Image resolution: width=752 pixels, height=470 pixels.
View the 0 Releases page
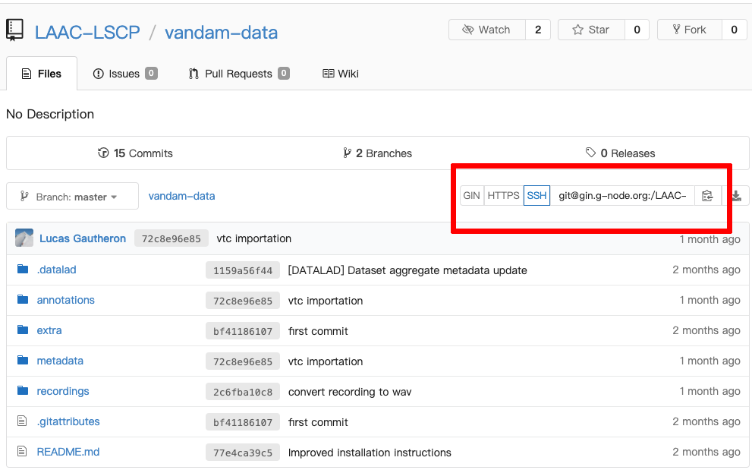620,153
